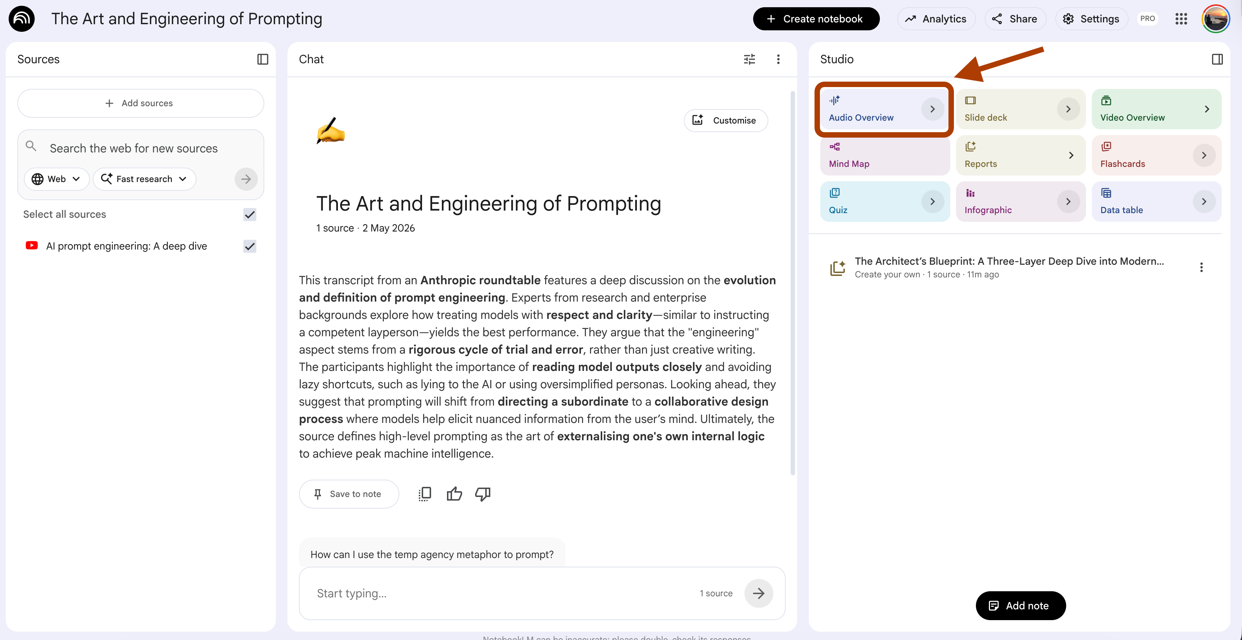The image size is (1242, 640).
Task: Expand Audio Overview options arrow
Action: tap(933, 109)
